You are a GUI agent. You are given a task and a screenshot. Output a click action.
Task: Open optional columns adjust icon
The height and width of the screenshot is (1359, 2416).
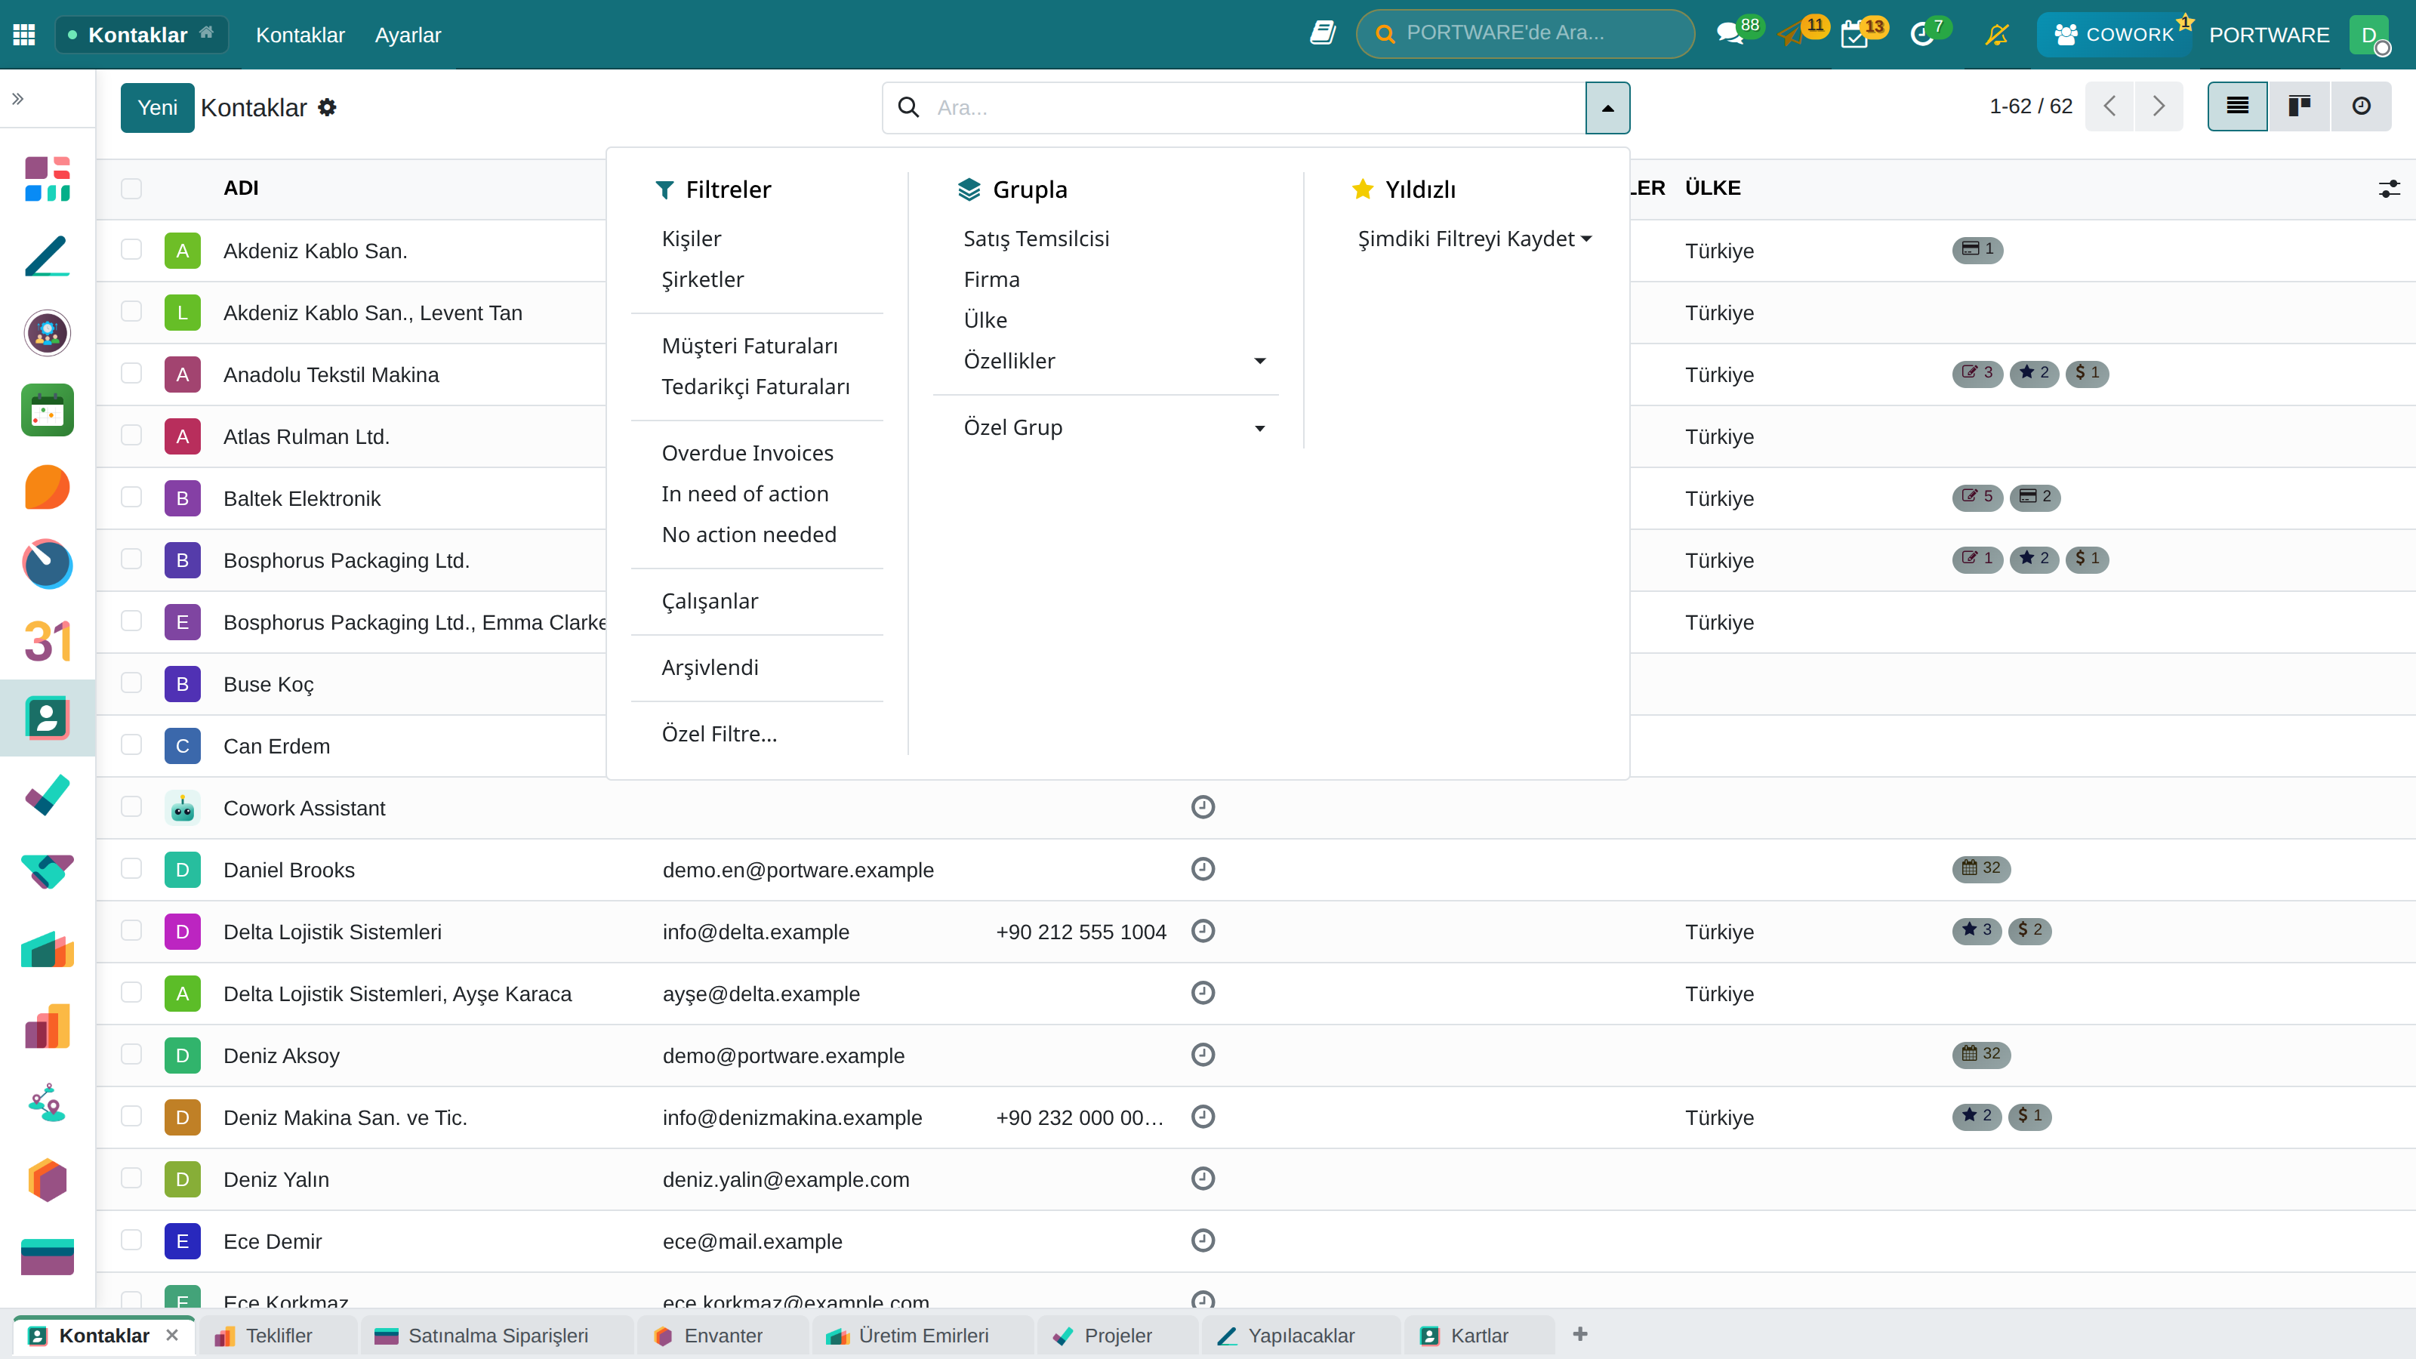pyautogui.click(x=2389, y=189)
